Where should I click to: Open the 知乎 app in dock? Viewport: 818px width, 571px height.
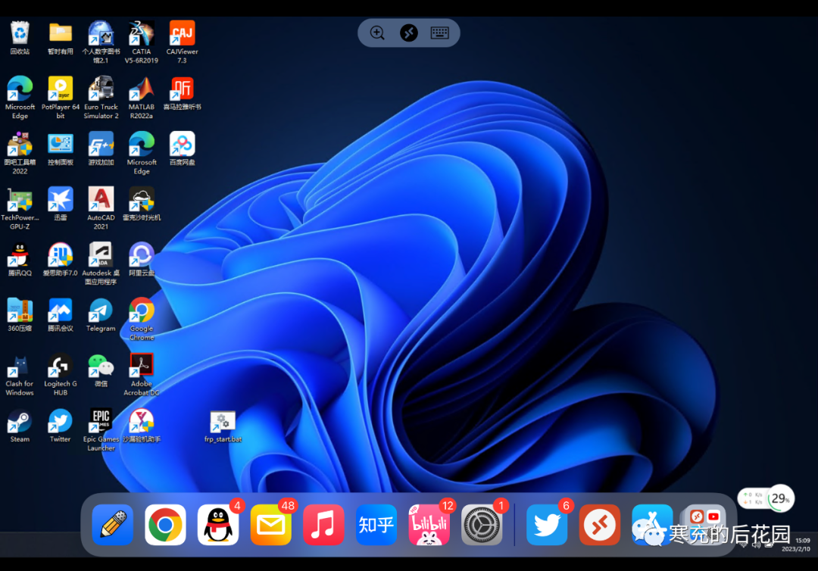(x=376, y=525)
